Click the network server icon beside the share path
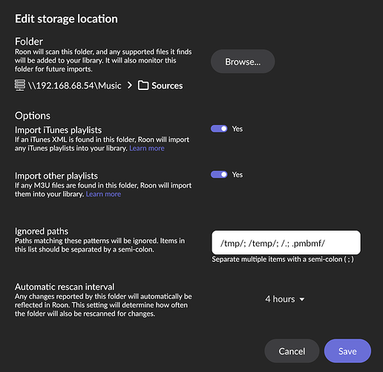Image resolution: width=383 pixels, height=372 pixels. (20, 86)
